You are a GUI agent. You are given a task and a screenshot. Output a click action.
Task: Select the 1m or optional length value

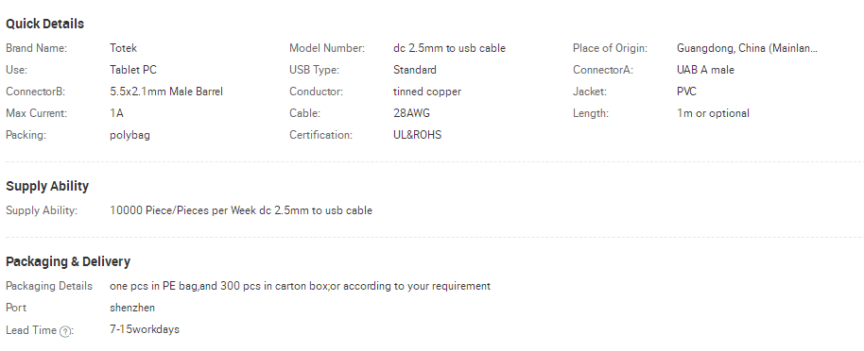713,113
